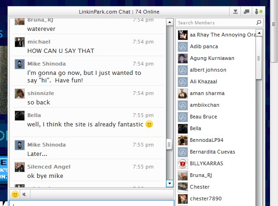Click chester7890's avatar thumbnail
The width and height of the screenshot is (278, 206).
coord(183,199)
